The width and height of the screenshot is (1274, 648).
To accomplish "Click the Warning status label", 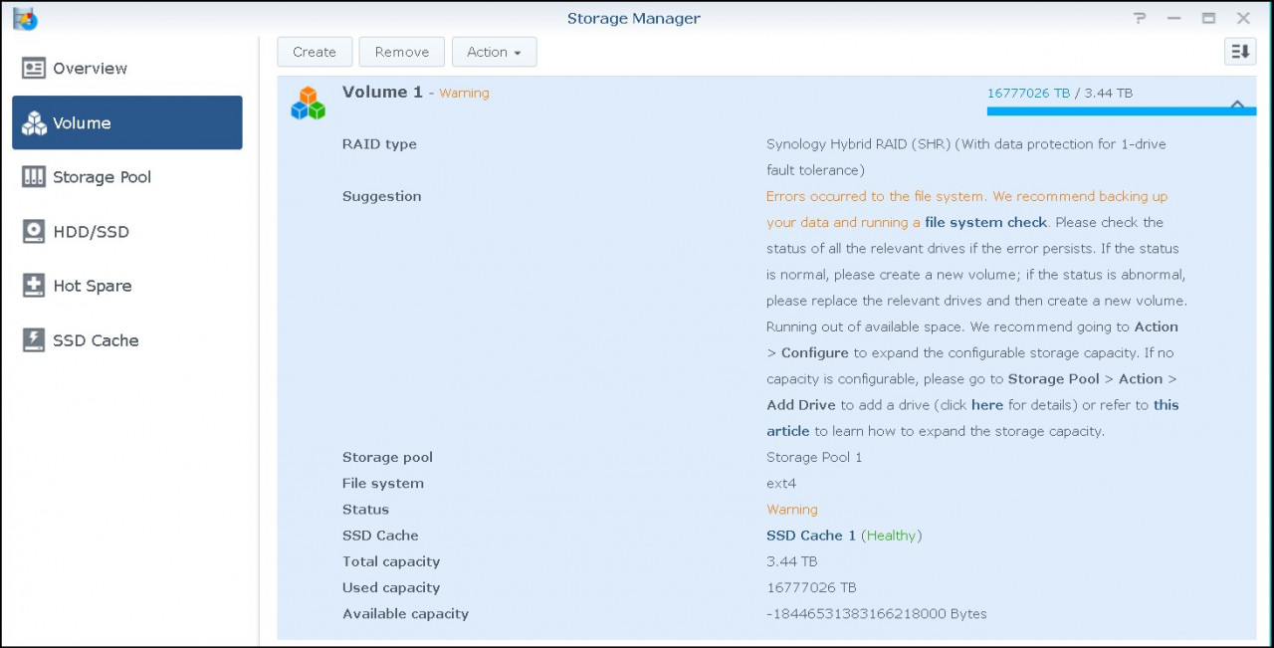I will click(x=791, y=509).
